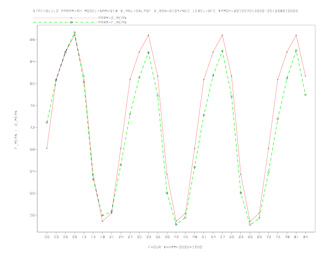Click y-axis tick label 72
Viewport: 333px width, 258px height.
pos(32,127)
